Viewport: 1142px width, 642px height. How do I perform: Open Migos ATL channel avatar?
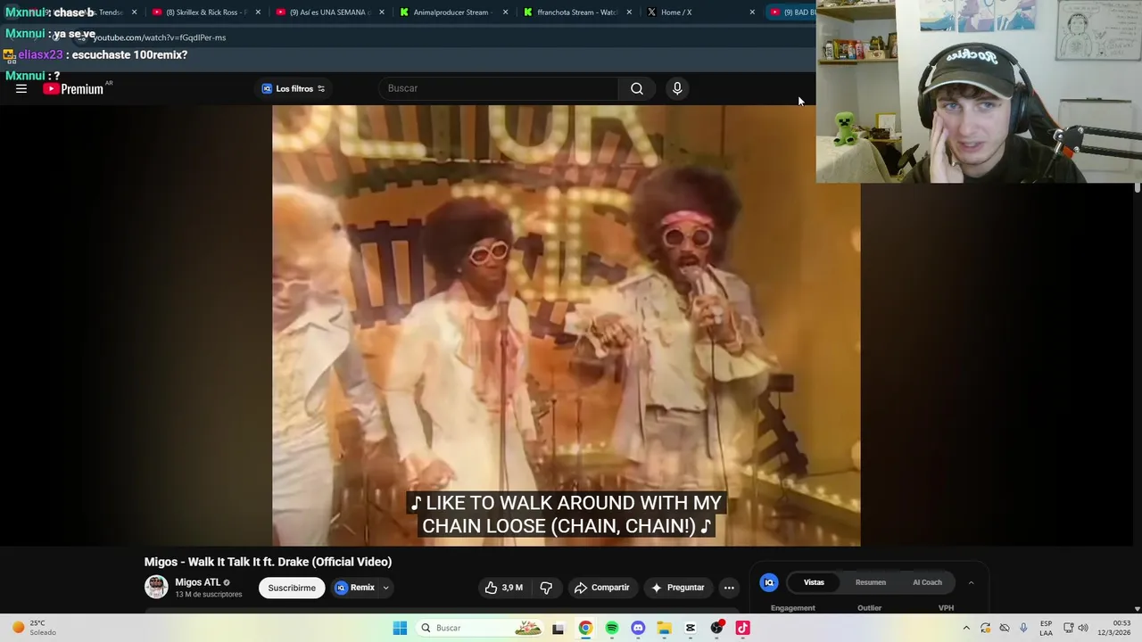pos(156,587)
